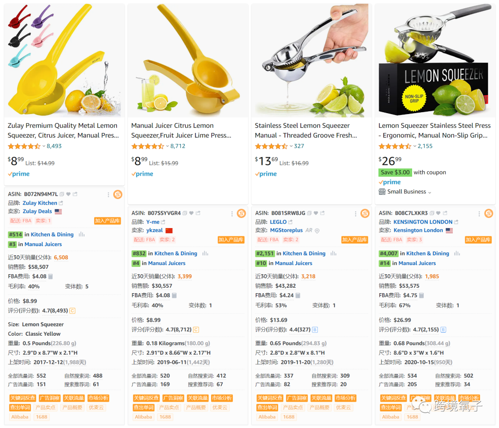
Task: Show rank chart icon beside #832 Kitchen & Dining
Action: click(x=205, y=253)
